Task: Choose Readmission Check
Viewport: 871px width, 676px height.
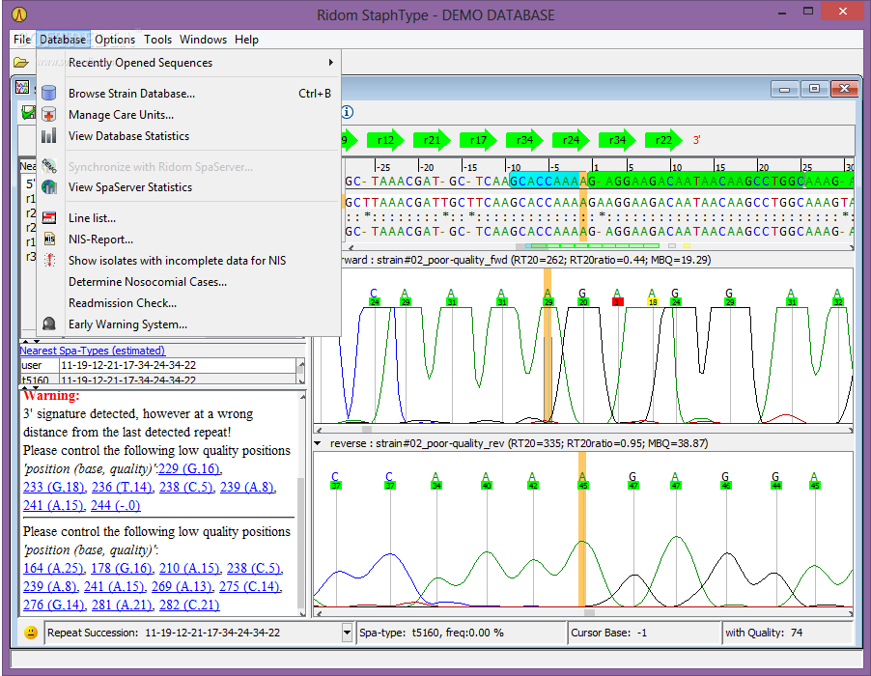Action: coord(189,302)
